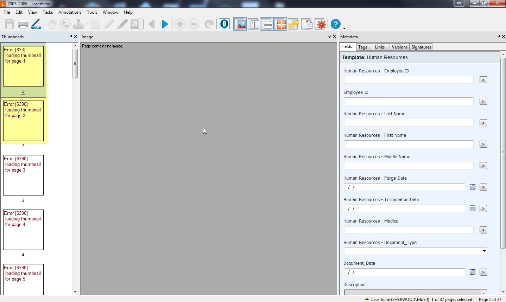Image resolution: width=506 pixels, height=302 pixels.
Task: Open the Help menu
Action: tap(128, 12)
